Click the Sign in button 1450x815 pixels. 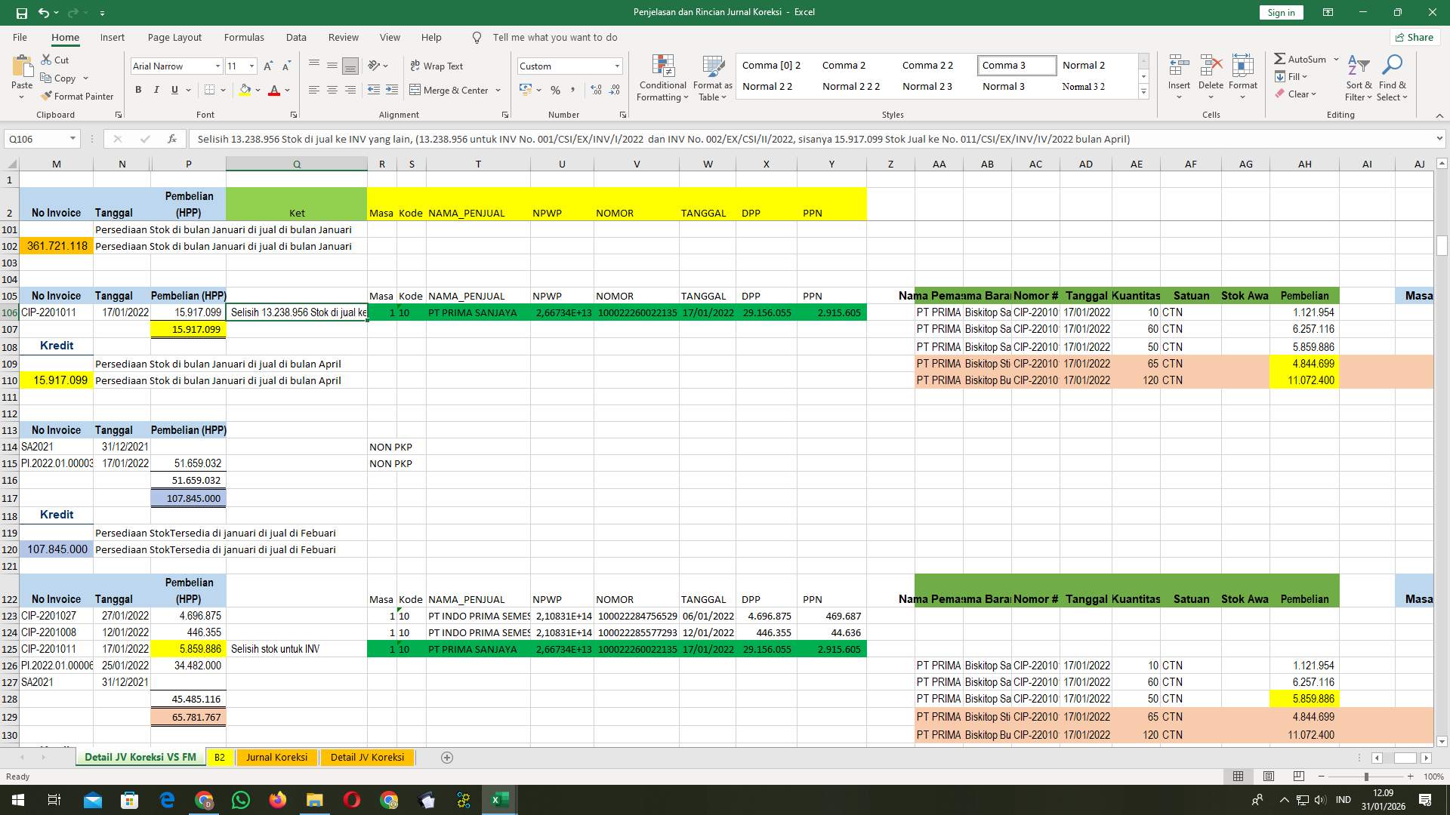pyautogui.click(x=1280, y=12)
